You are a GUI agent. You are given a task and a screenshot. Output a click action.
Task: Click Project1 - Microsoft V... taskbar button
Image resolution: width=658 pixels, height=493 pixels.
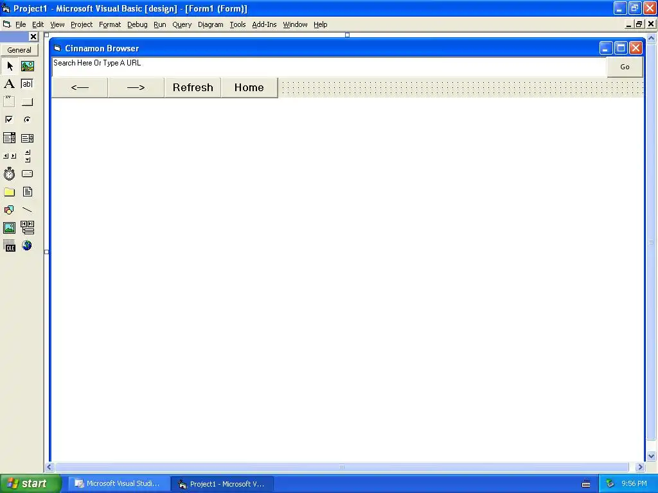click(x=222, y=484)
